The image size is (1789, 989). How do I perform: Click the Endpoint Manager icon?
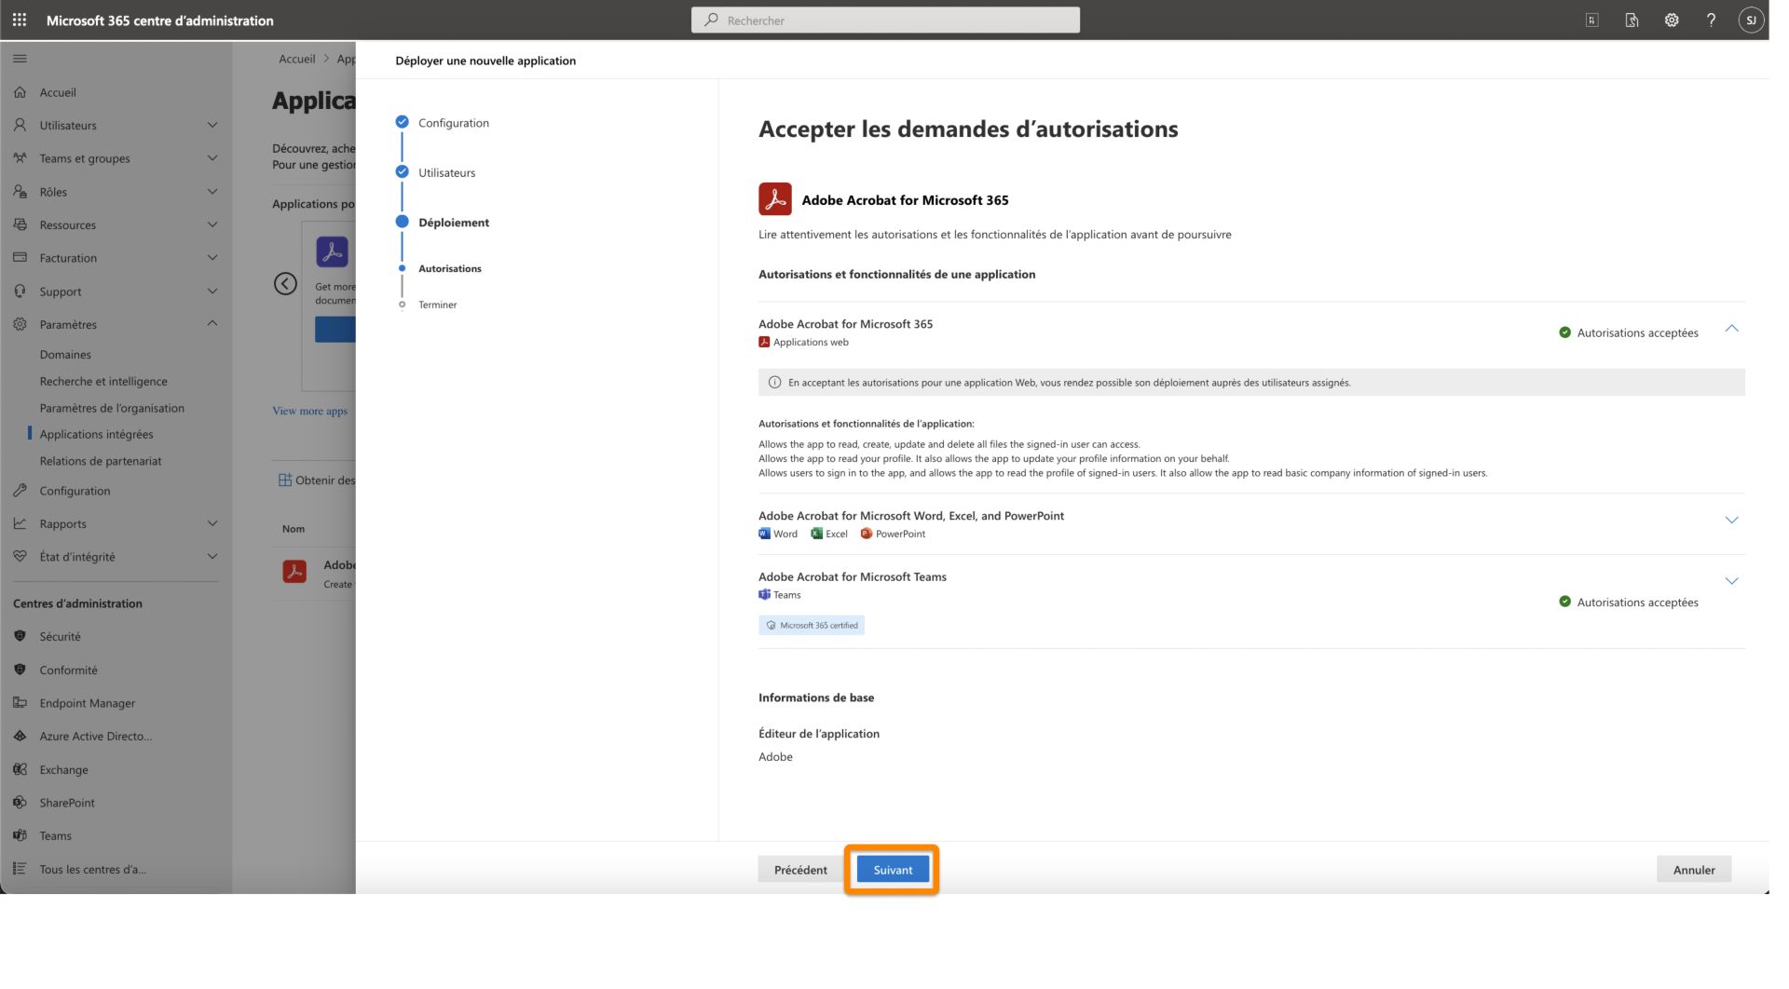pyautogui.click(x=20, y=703)
